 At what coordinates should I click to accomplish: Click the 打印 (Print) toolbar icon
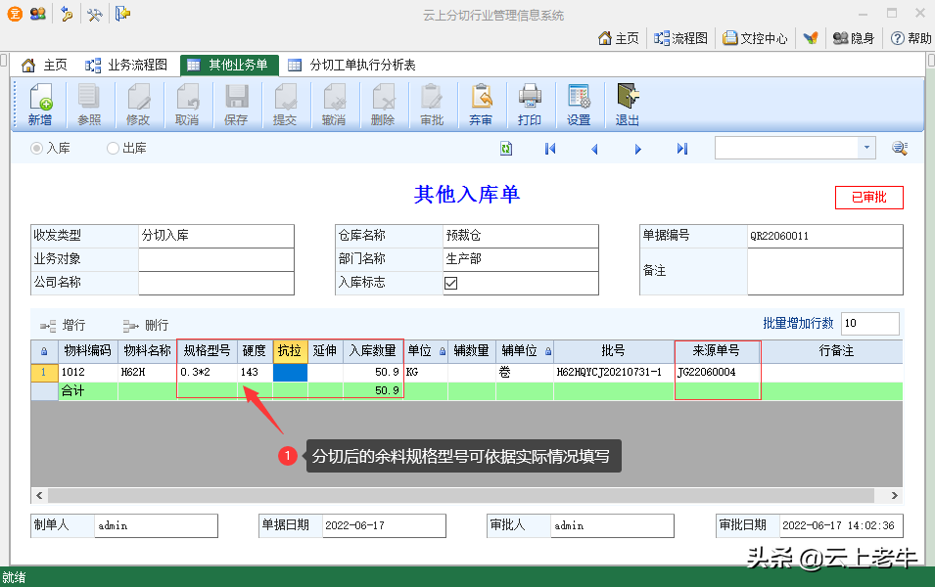tap(530, 105)
